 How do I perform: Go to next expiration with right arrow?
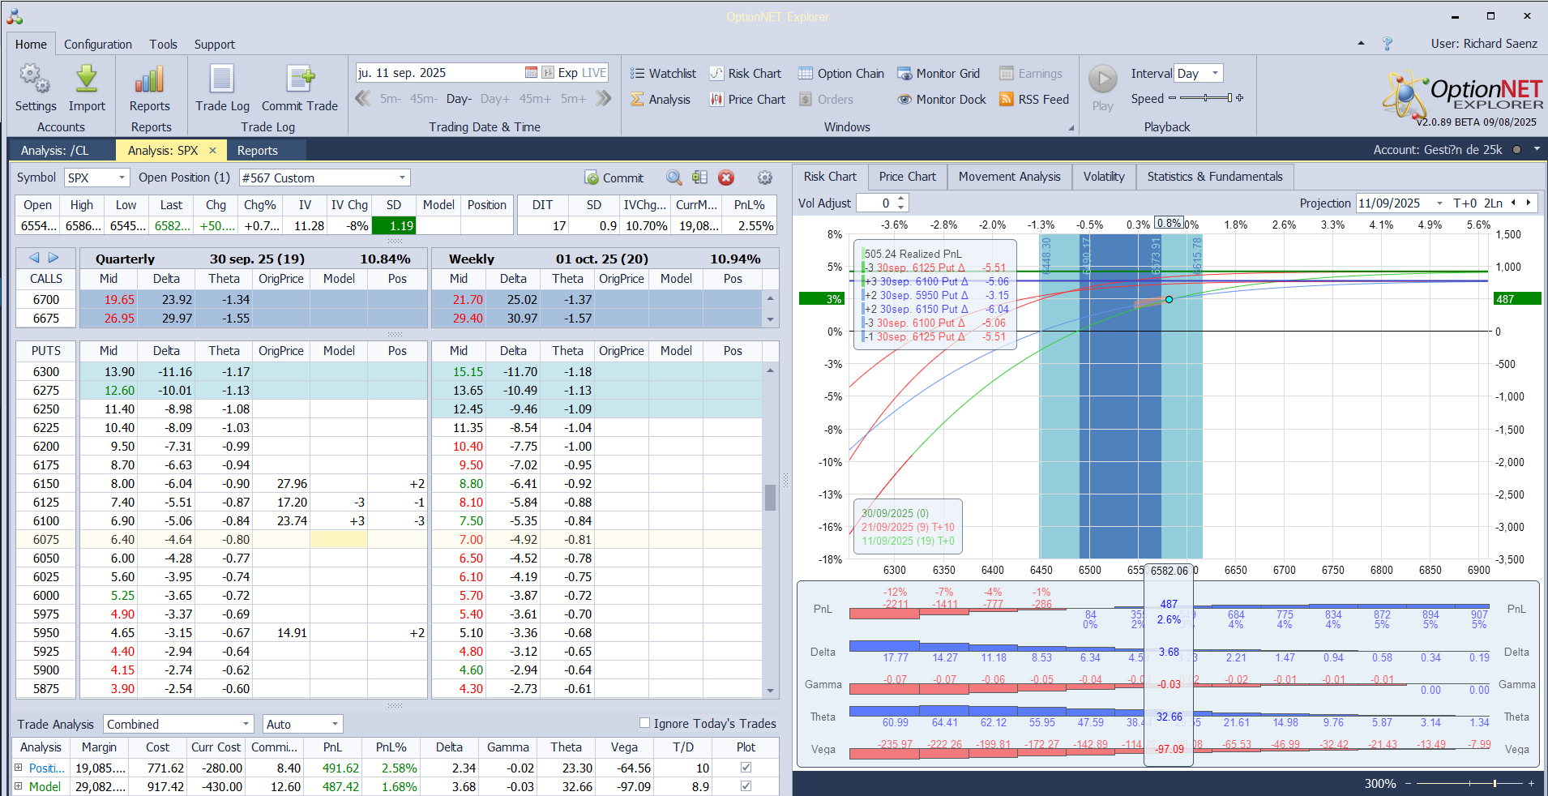tap(53, 258)
